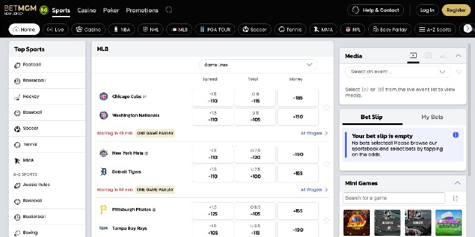
Task: Select Tennis in Top Sports
Action: click(x=47, y=145)
